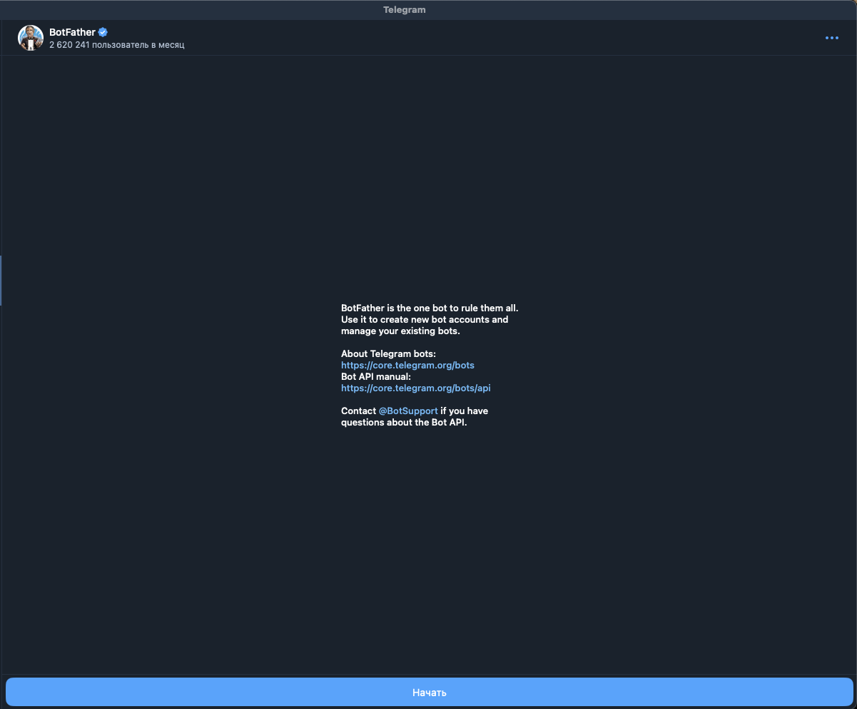Viewport: 857px width, 709px height.
Task: Start the bot with Начать button
Action: click(x=429, y=692)
